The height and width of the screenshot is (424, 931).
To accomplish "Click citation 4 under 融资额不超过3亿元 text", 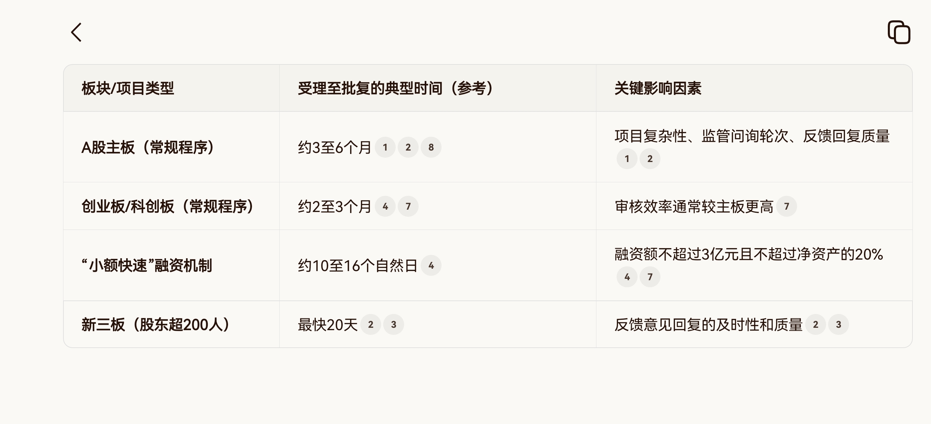I will pyautogui.click(x=627, y=277).
